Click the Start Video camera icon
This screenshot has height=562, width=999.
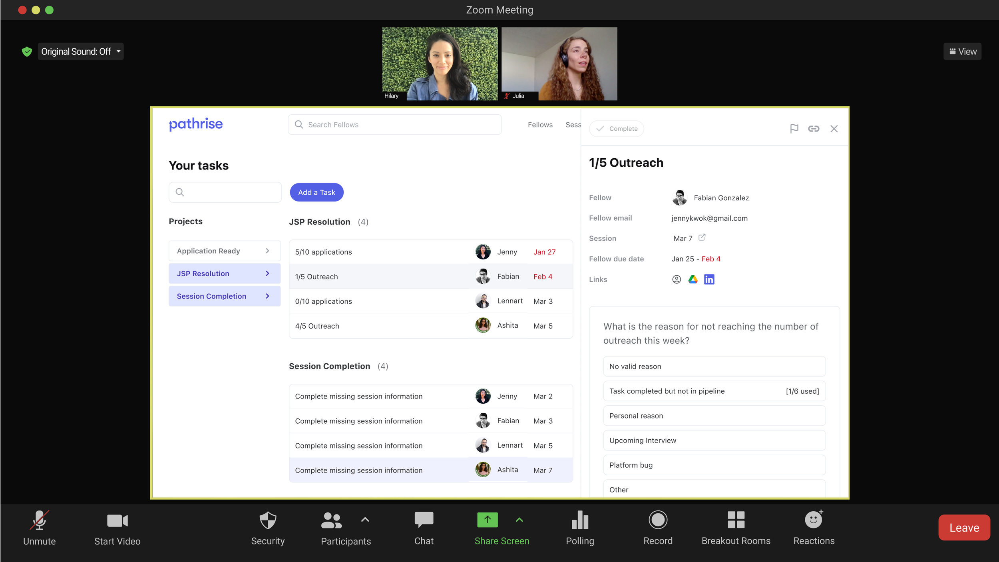(117, 520)
